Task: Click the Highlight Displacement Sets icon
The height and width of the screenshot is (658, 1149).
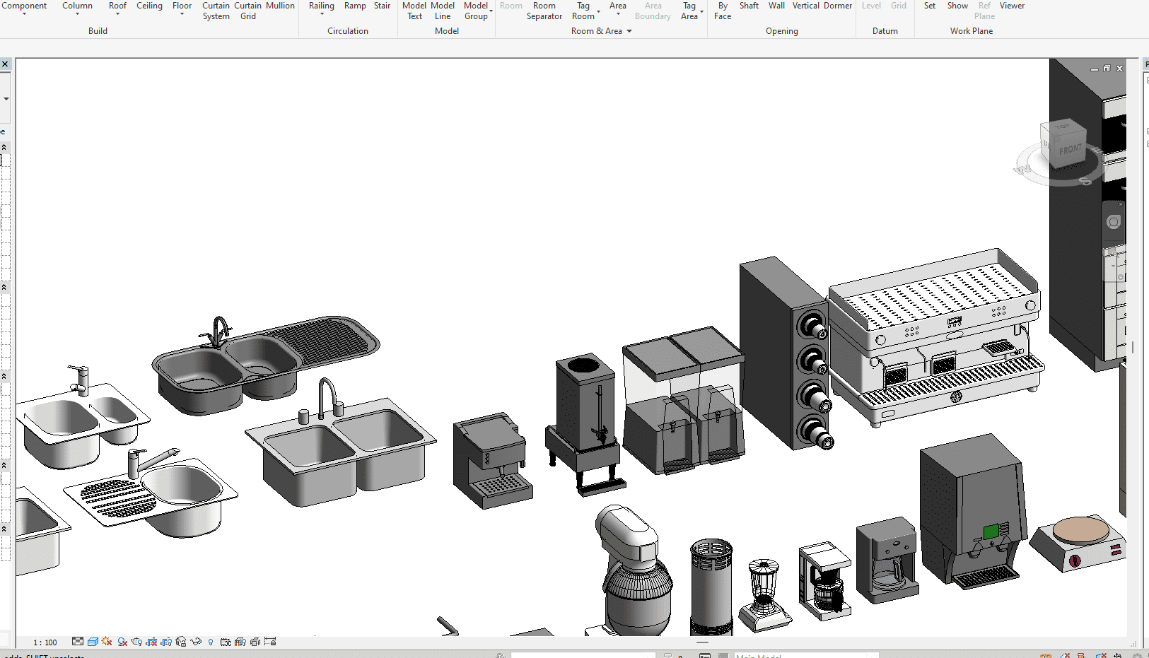Action: [x=255, y=642]
